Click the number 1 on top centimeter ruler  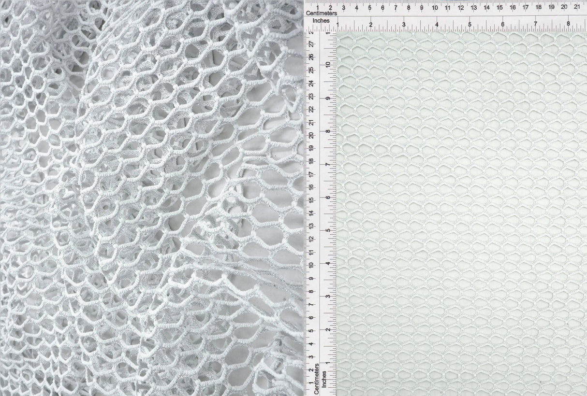[317, 8]
